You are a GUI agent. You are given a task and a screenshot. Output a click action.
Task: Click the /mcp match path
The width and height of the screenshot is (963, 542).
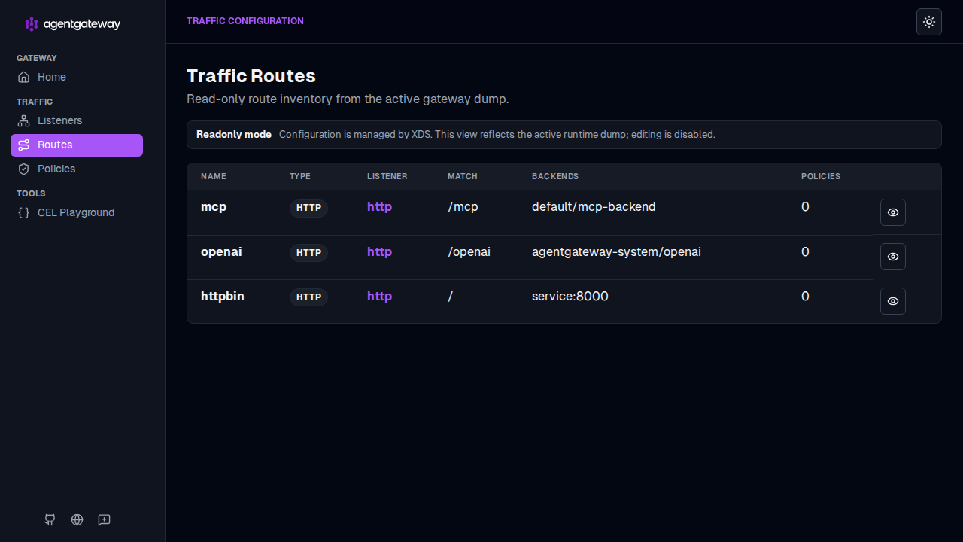463,206
